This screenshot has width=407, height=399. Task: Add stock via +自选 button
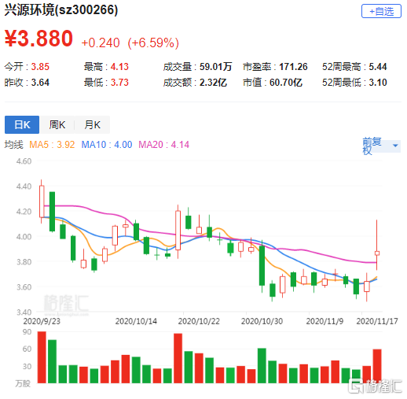coord(381,11)
